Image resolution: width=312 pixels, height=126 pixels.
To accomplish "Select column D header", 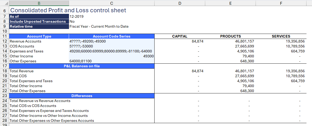I will pos(180,3).
